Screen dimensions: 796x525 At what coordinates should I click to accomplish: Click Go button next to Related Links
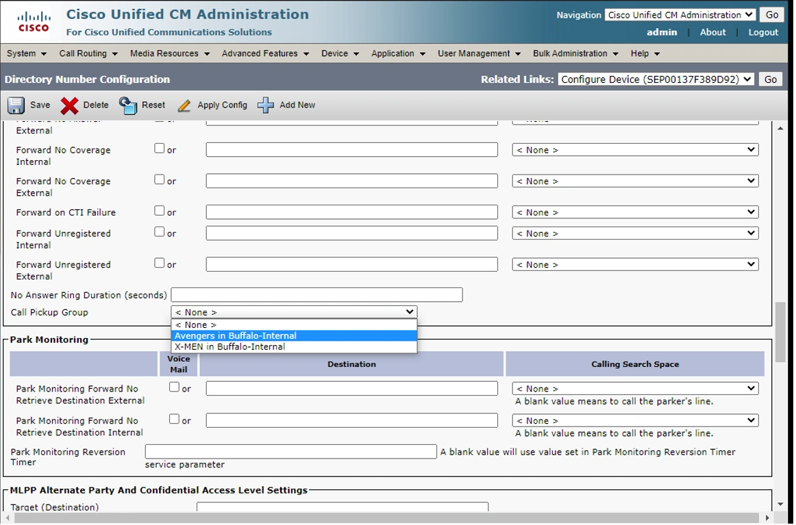click(771, 79)
